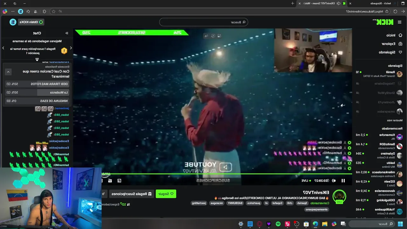Image resolution: width=407 pixels, height=229 pixels.
Task: Create a clip with the clip icon
Action: 110,181
